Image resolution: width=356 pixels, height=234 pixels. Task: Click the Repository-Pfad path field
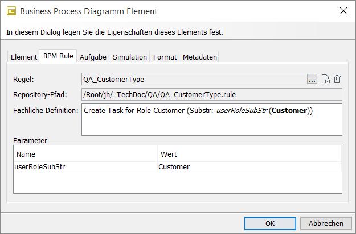(211, 95)
